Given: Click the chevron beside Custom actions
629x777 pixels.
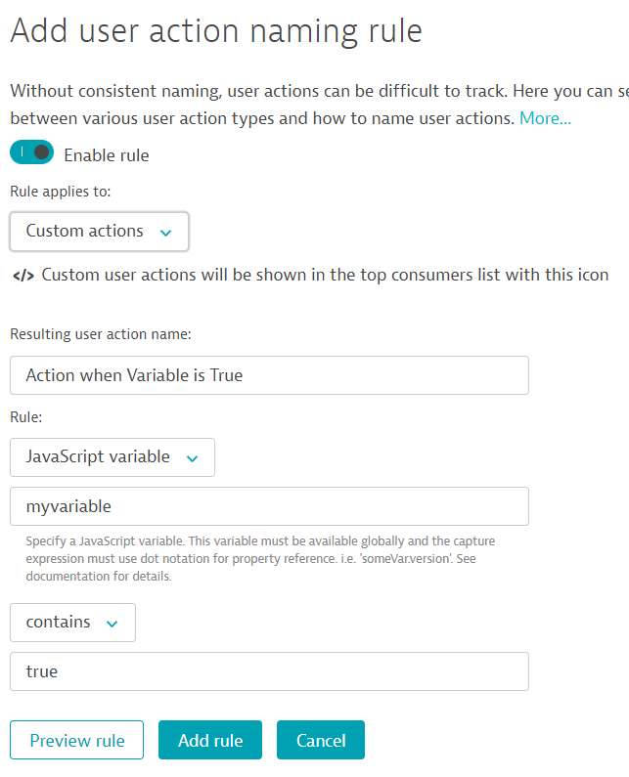Looking at the screenshot, I should 165,233.
